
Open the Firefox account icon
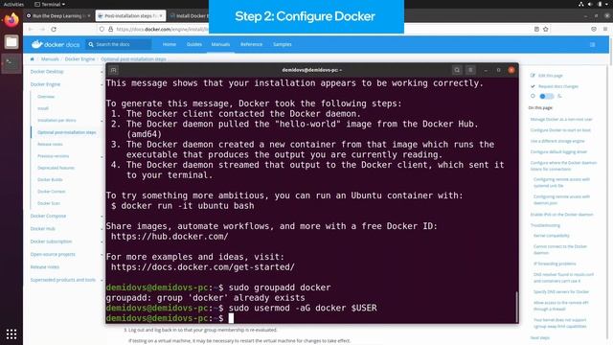click(594, 29)
